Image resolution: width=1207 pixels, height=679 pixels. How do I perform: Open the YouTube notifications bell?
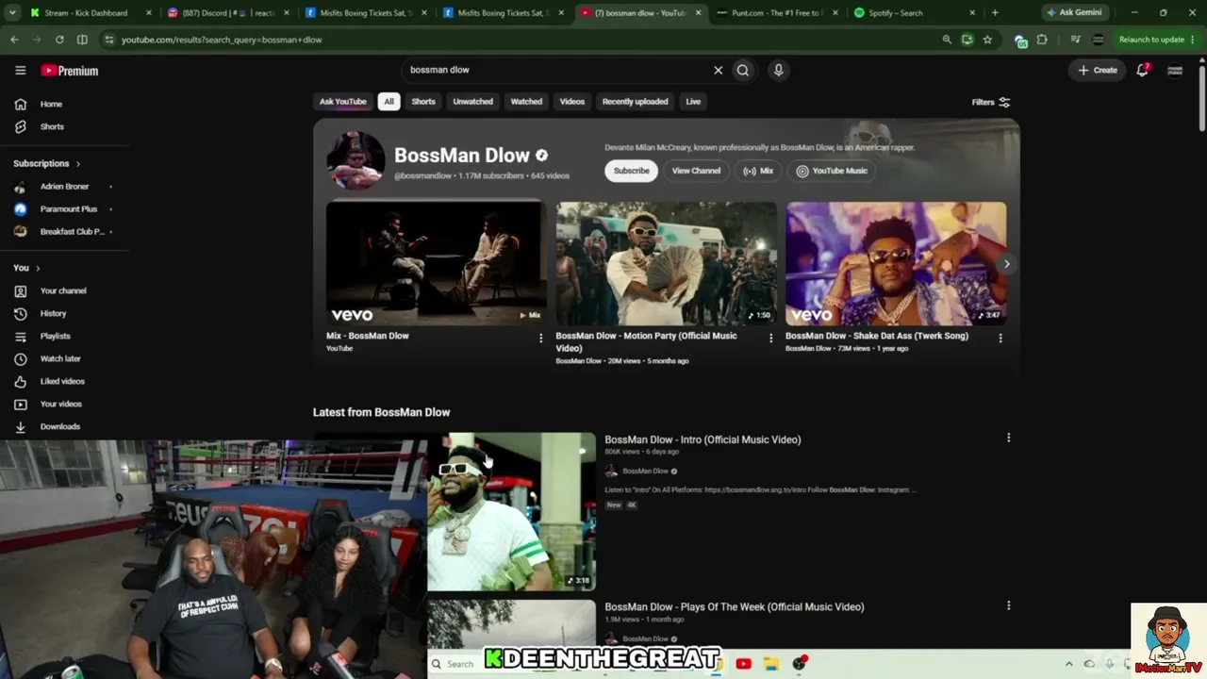tap(1142, 70)
